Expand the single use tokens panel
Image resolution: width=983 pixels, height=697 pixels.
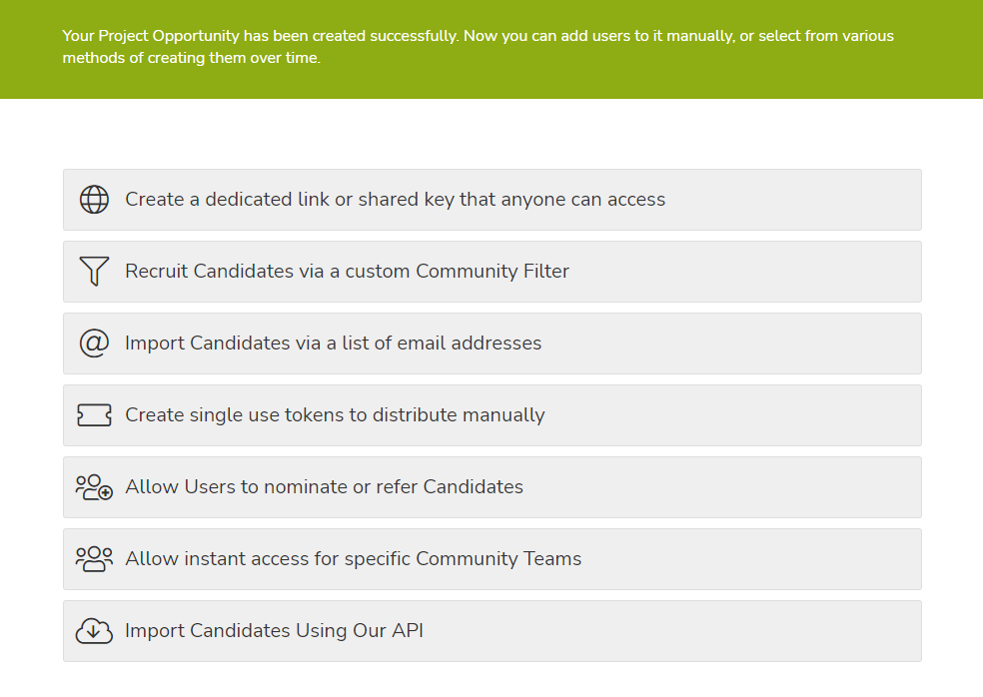pyautogui.click(x=492, y=415)
